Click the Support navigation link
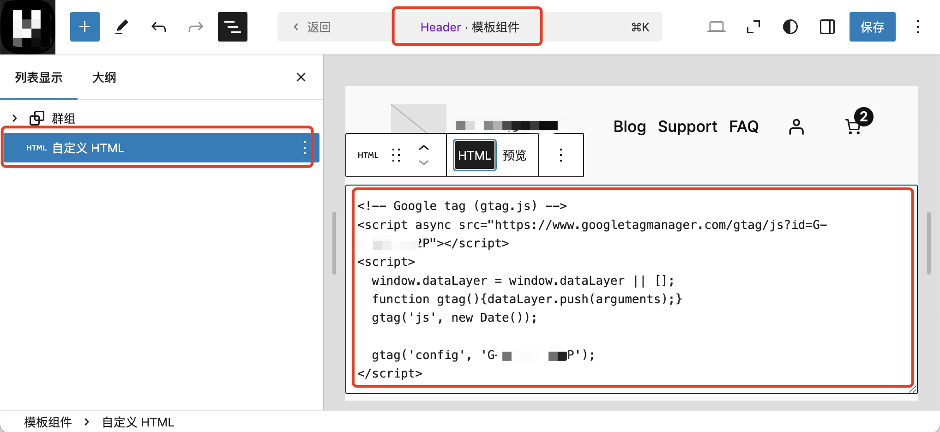Image resolution: width=940 pixels, height=432 pixels. tap(687, 126)
